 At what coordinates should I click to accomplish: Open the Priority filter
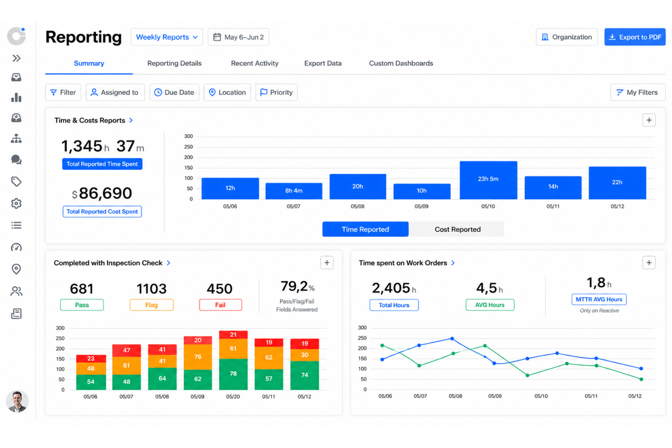pos(277,92)
